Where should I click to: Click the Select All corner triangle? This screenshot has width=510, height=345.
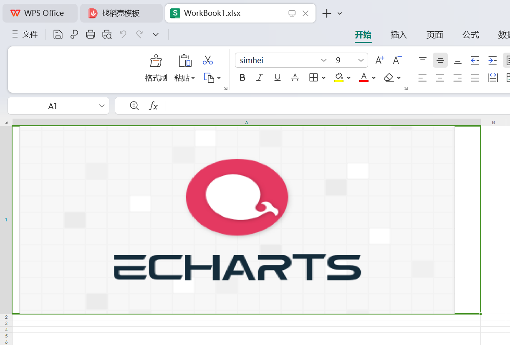tap(6, 122)
